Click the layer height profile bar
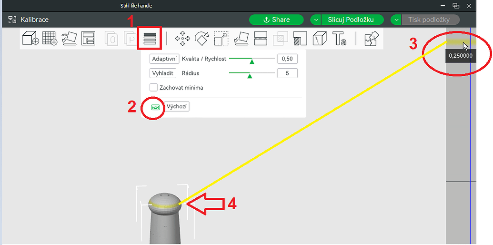 point(461,135)
